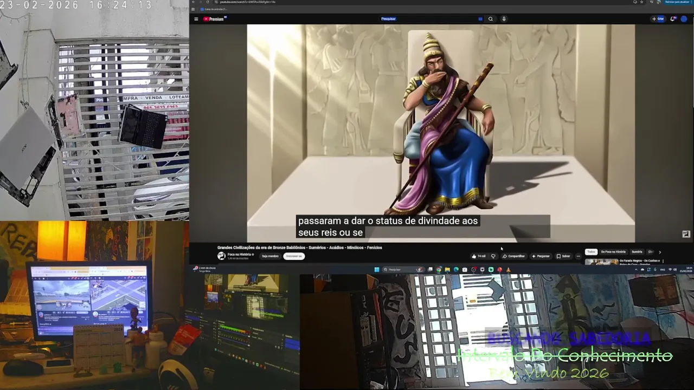Screen dimensions: 694x390
Task: Save the video with the Salvar button
Action: point(563,256)
